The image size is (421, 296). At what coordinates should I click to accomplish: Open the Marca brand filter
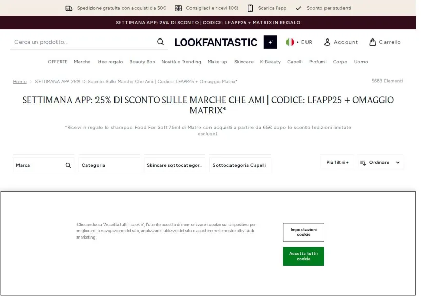44,165
